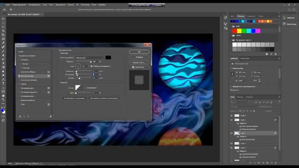
Task: Select the Move tool
Action: click(3, 19)
